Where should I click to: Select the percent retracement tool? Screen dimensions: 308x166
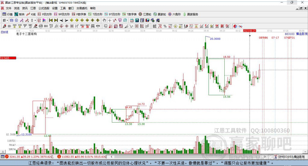pyautogui.click(x=165, y=26)
